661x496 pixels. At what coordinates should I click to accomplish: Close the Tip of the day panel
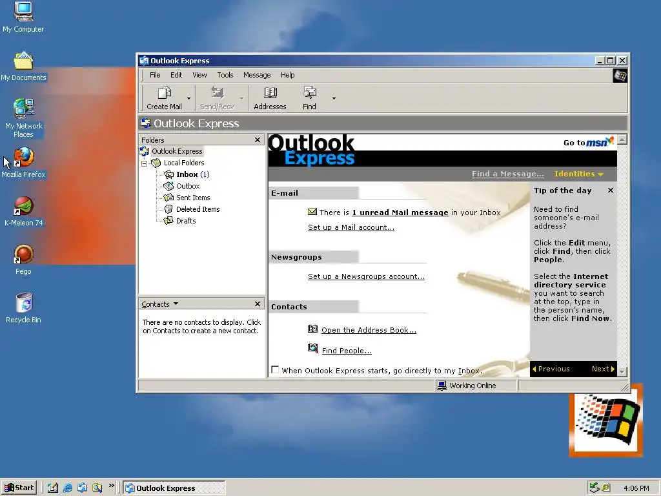(x=611, y=191)
